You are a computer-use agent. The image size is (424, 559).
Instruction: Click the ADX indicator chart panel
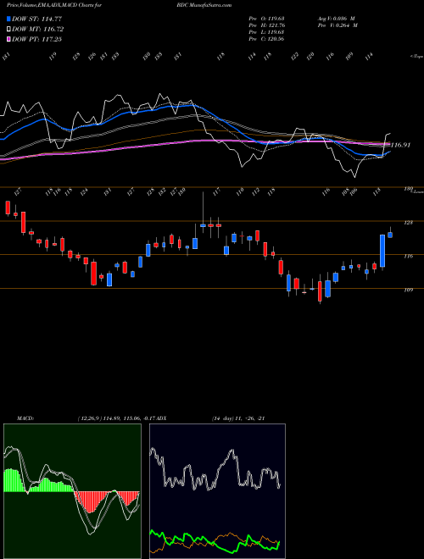pos(217,491)
